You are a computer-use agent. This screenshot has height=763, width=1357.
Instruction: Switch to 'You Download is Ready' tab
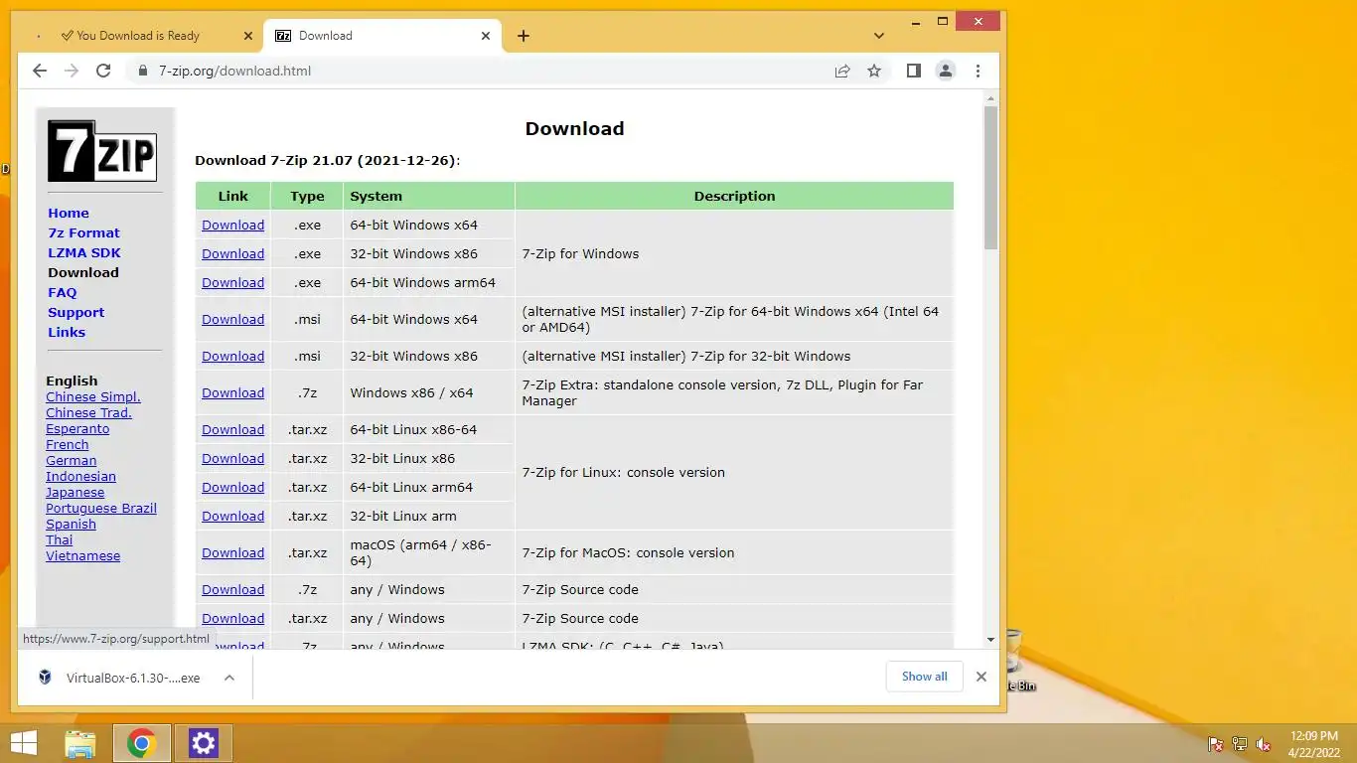tap(140, 36)
